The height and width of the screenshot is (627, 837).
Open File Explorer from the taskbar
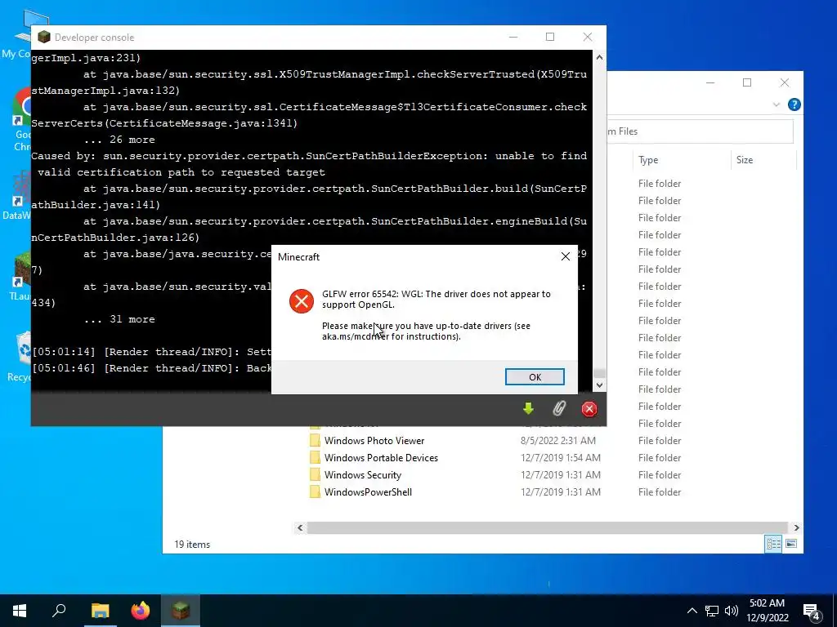pos(100,611)
